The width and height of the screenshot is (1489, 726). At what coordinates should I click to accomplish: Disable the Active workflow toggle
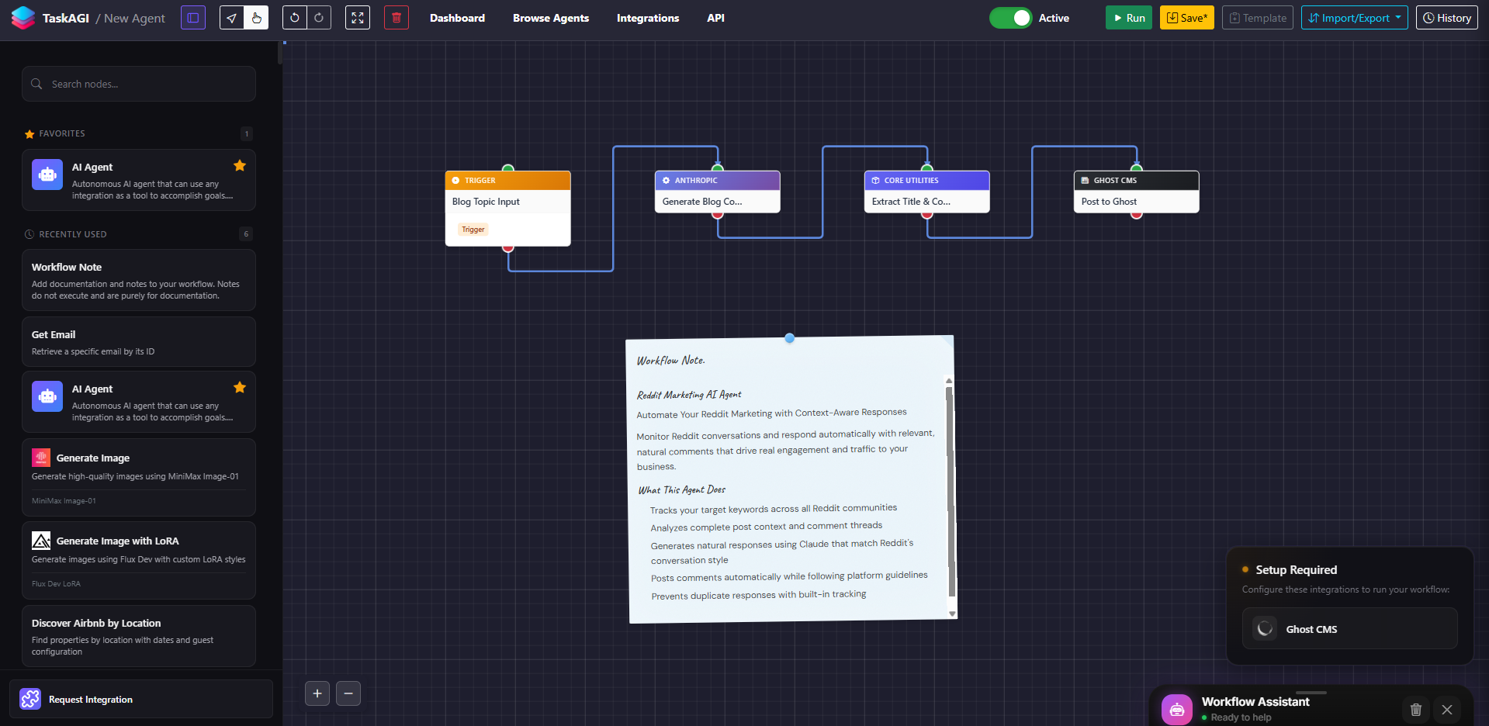click(1010, 16)
